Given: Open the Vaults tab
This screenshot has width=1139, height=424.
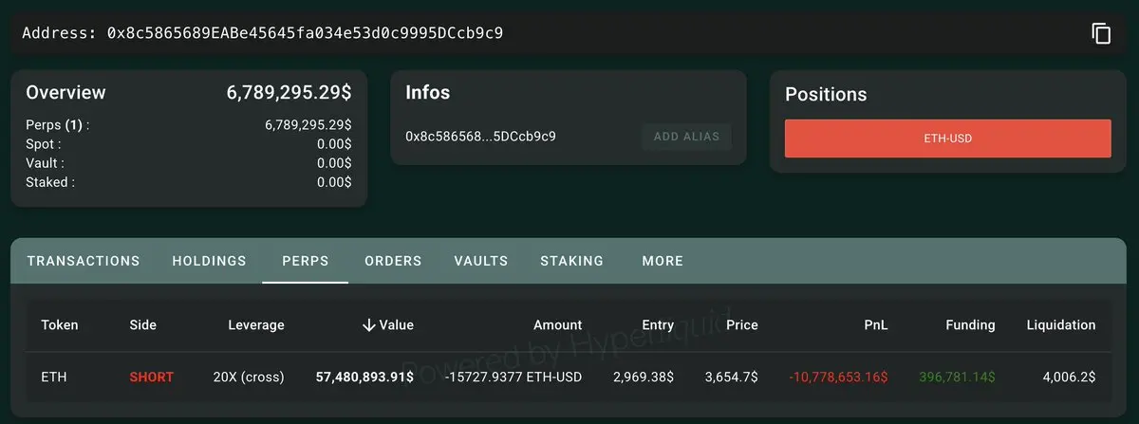Looking at the screenshot, I should (x=481, y=261).
